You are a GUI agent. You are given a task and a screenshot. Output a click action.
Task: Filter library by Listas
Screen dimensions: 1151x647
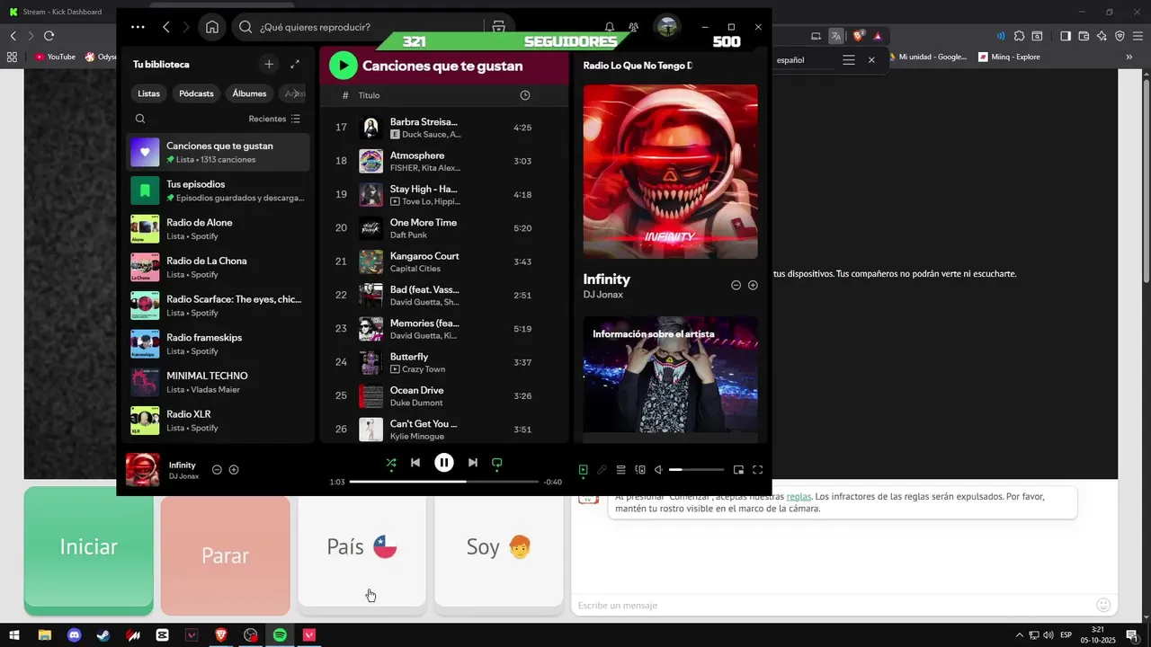click(149, 93)
